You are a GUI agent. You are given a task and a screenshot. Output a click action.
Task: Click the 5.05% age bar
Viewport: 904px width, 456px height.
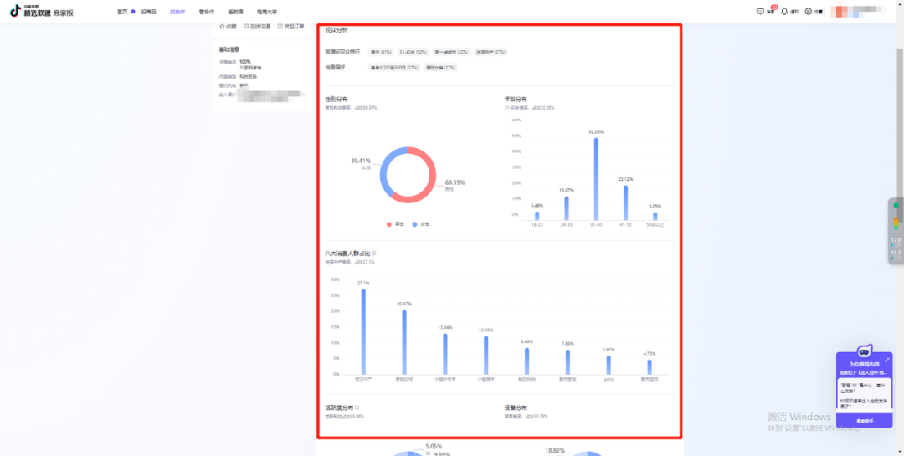click(x=655, y=217)
